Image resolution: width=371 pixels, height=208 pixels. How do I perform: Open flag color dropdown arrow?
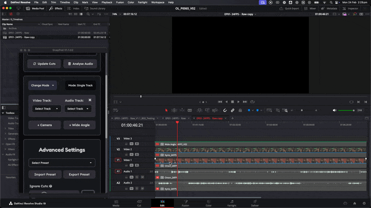(x=253, y=110)
